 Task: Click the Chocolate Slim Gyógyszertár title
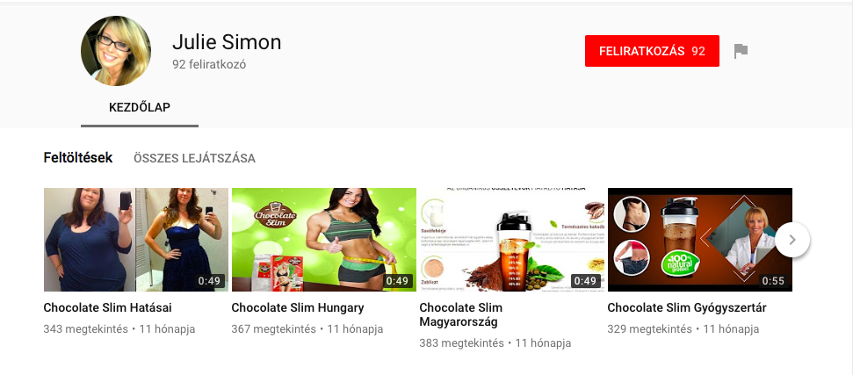[x=687, y=308]
